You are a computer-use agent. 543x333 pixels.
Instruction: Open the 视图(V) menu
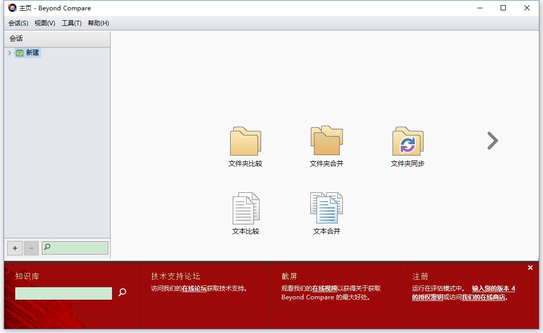click(x=44, y=23)
